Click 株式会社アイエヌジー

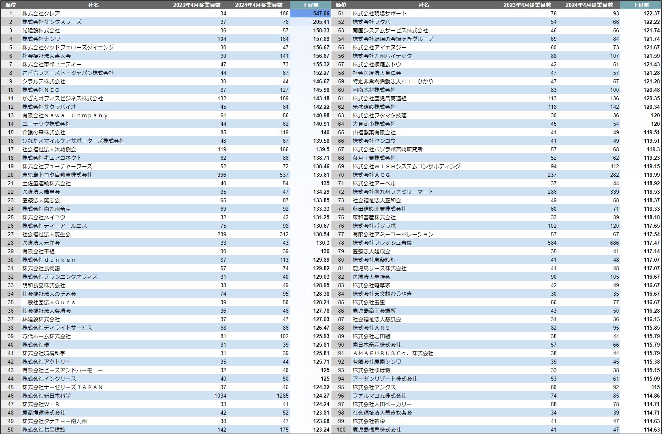379,47
